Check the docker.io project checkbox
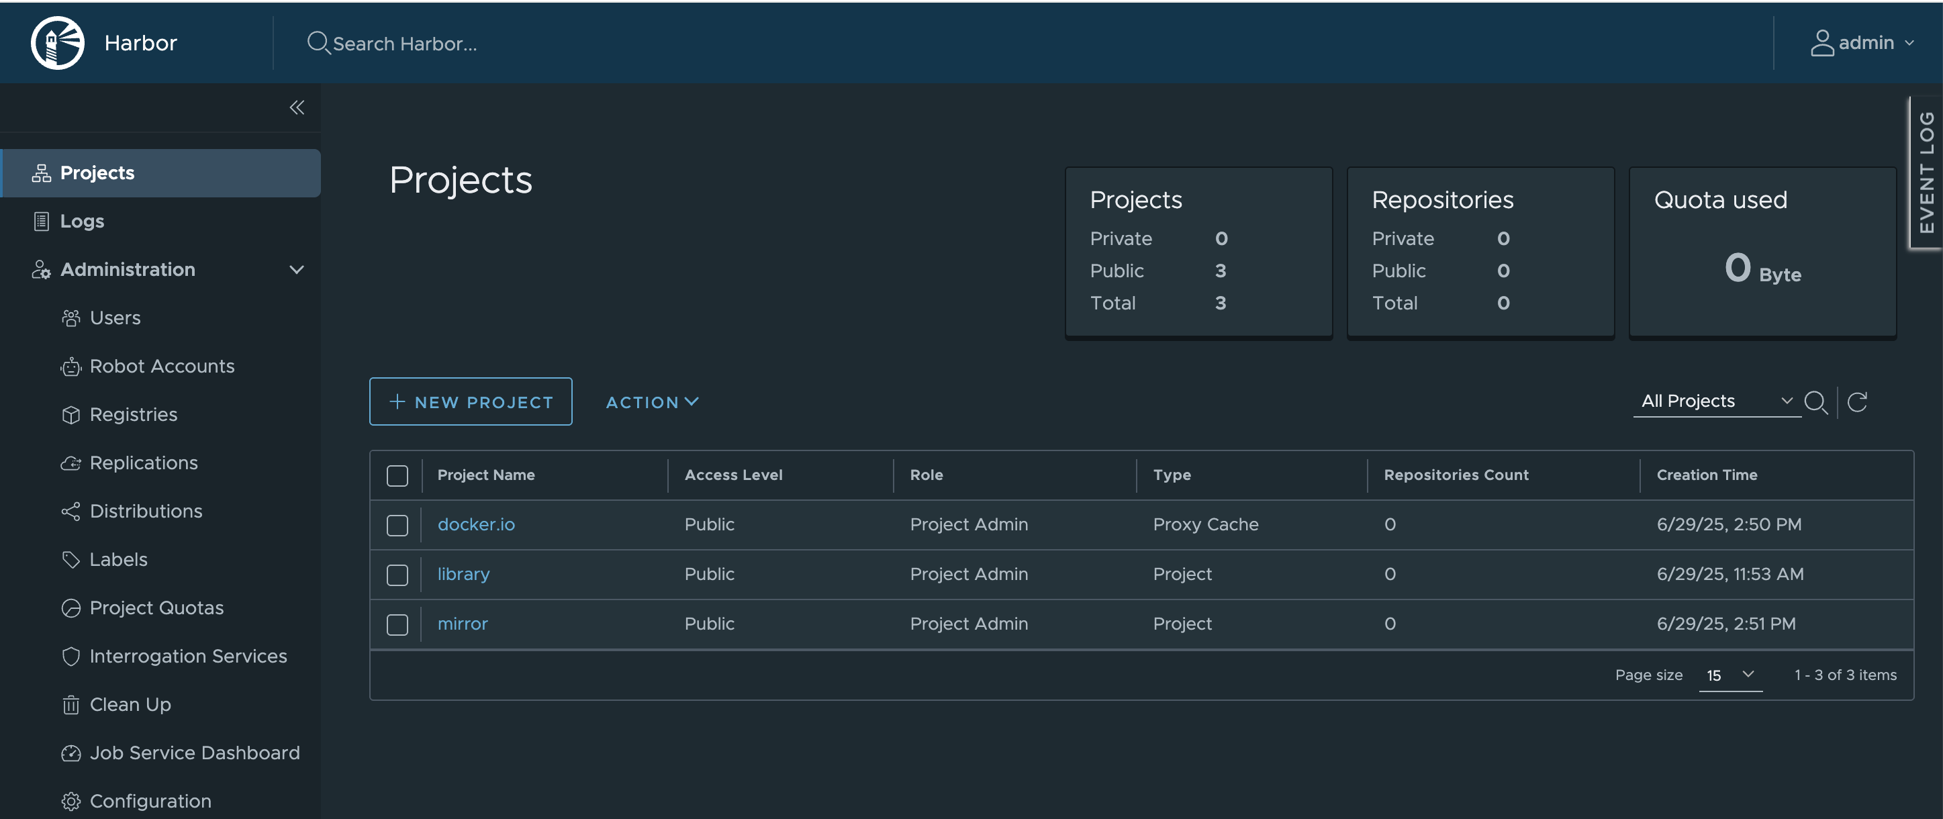This screenshot has width=1943, height=819. coord(397,525)
